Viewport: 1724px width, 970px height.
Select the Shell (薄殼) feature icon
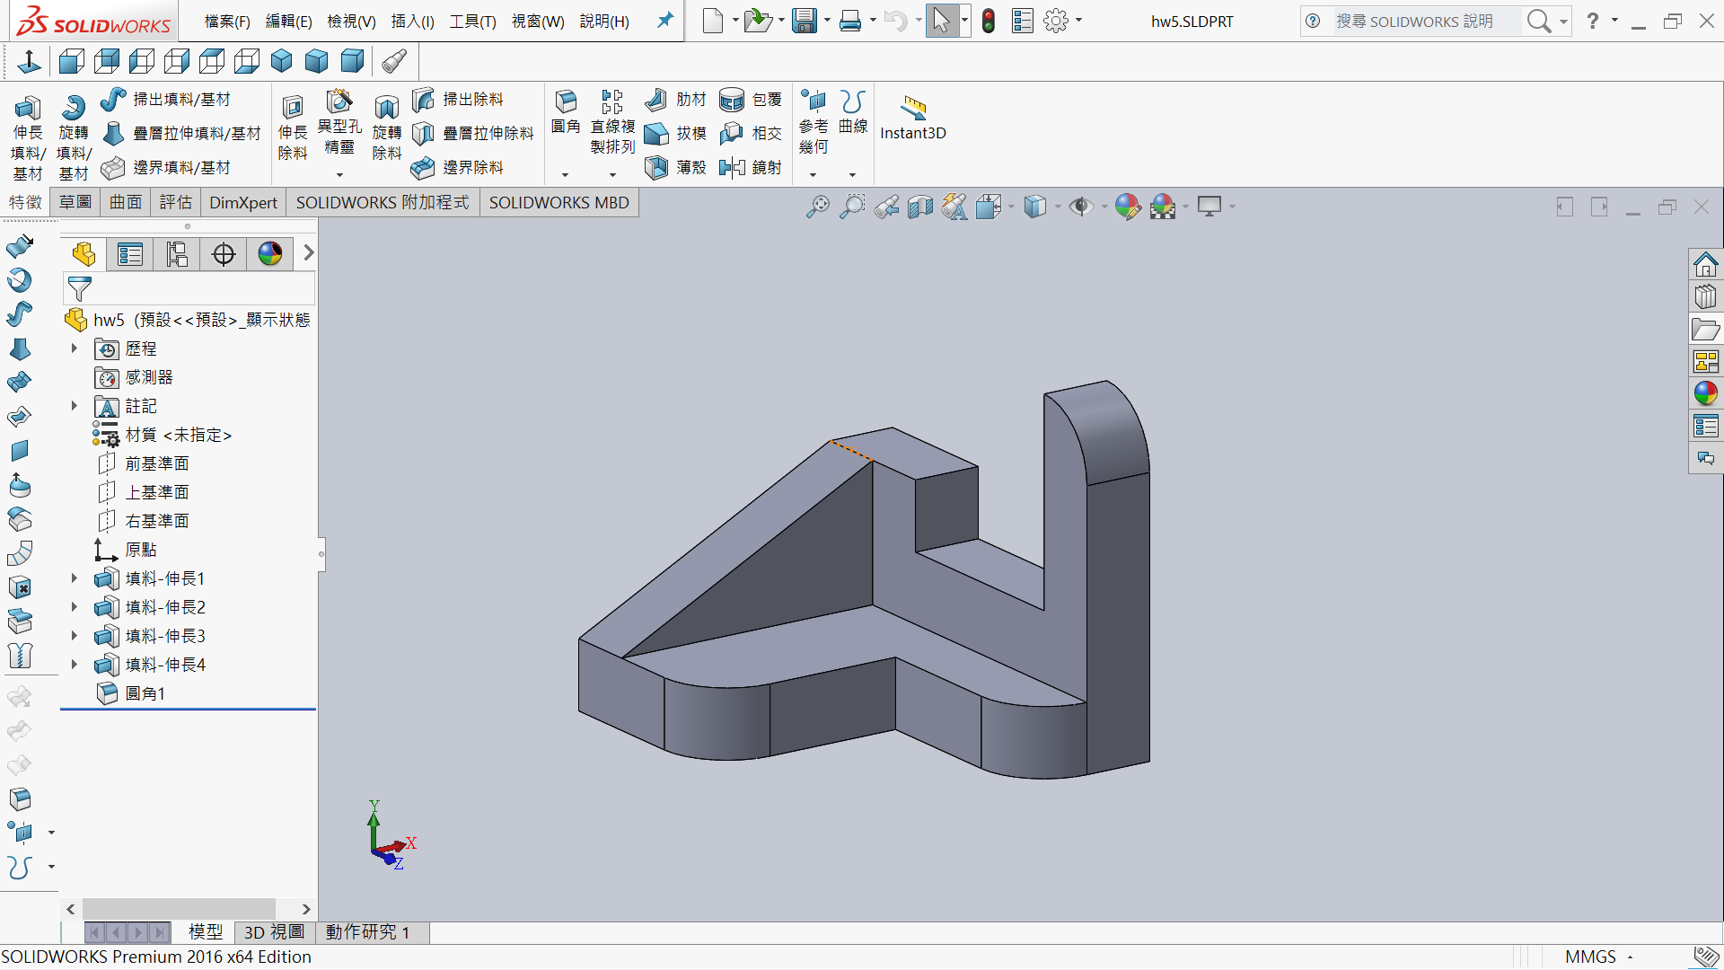[657, 167]
